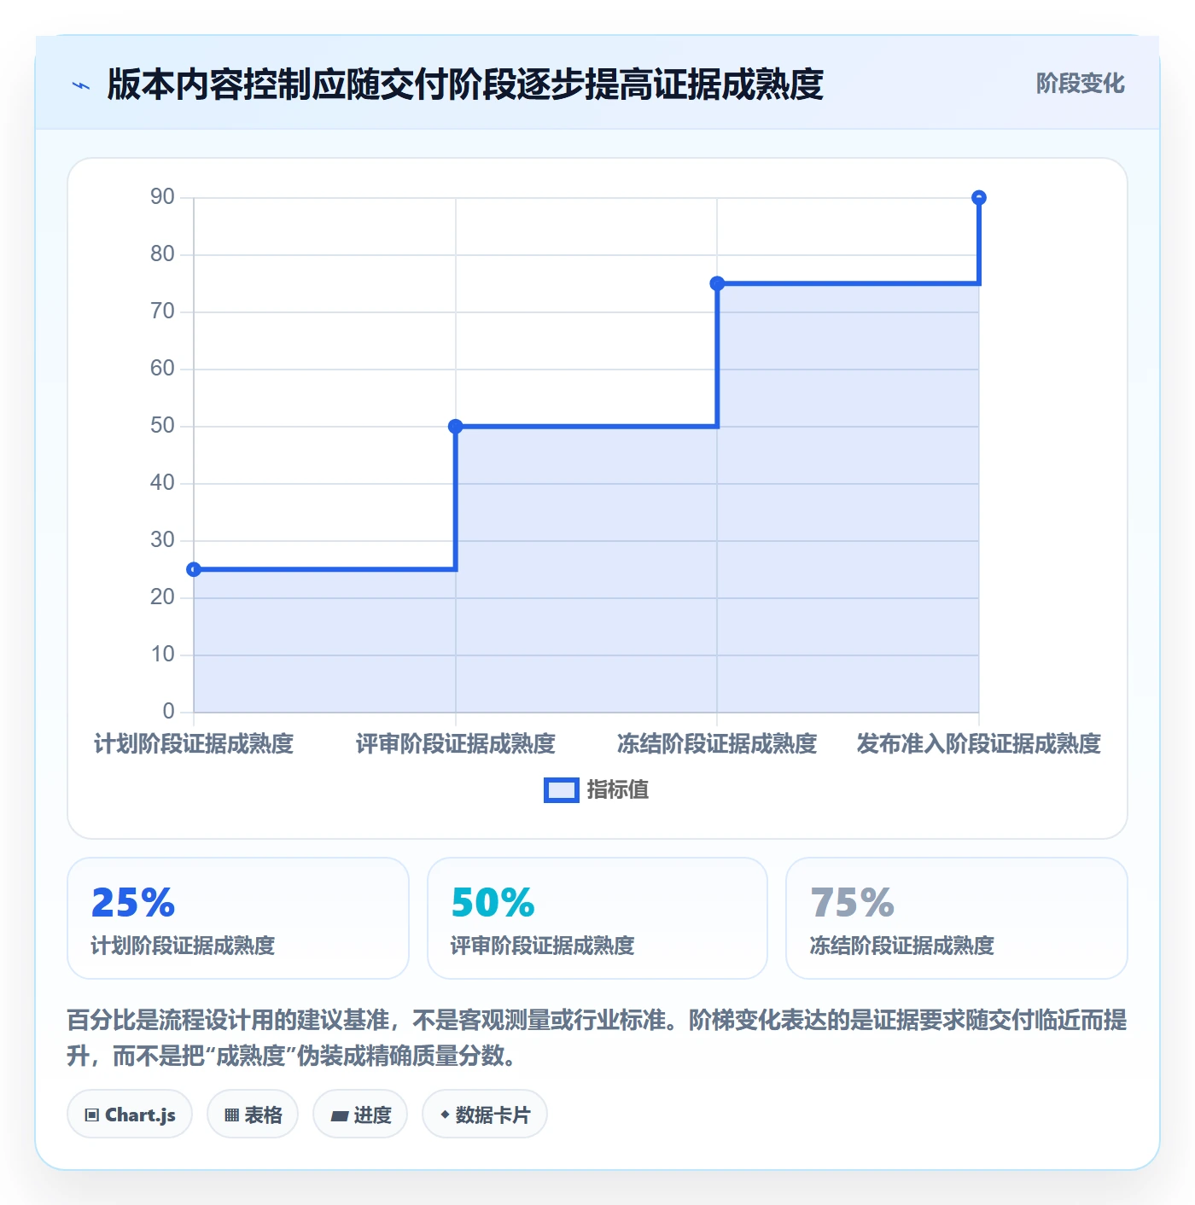Image resolution: width=1195 pixels, height=1205 pixels.
Task: Select the Chart.js tag chip
Action: coord(130,1115)
